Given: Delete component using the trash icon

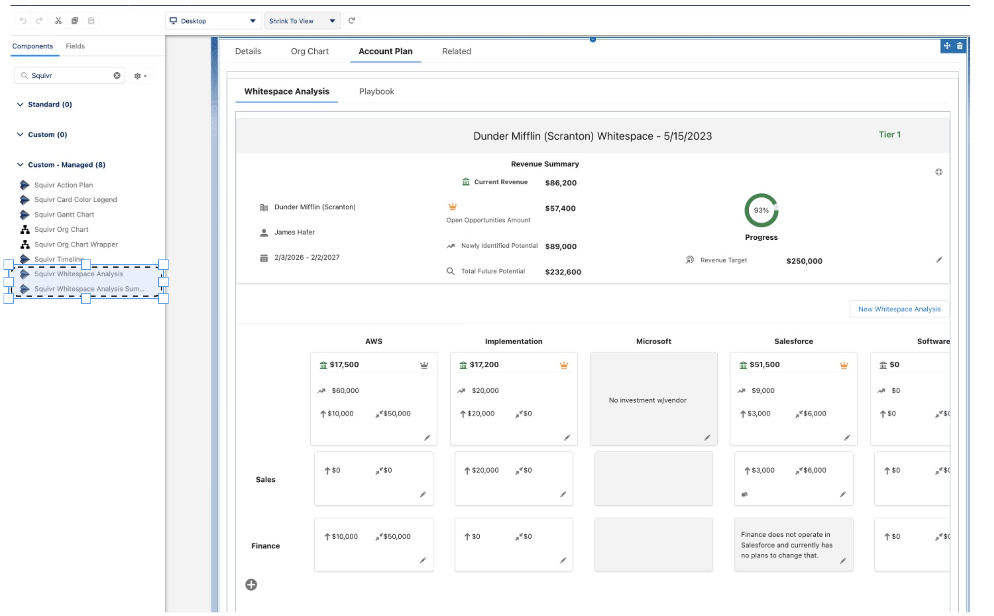Looking at the screenshot, I should [x=959, y=46].
